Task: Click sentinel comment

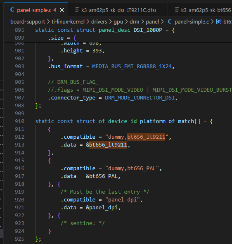Action: pos(83,223)
